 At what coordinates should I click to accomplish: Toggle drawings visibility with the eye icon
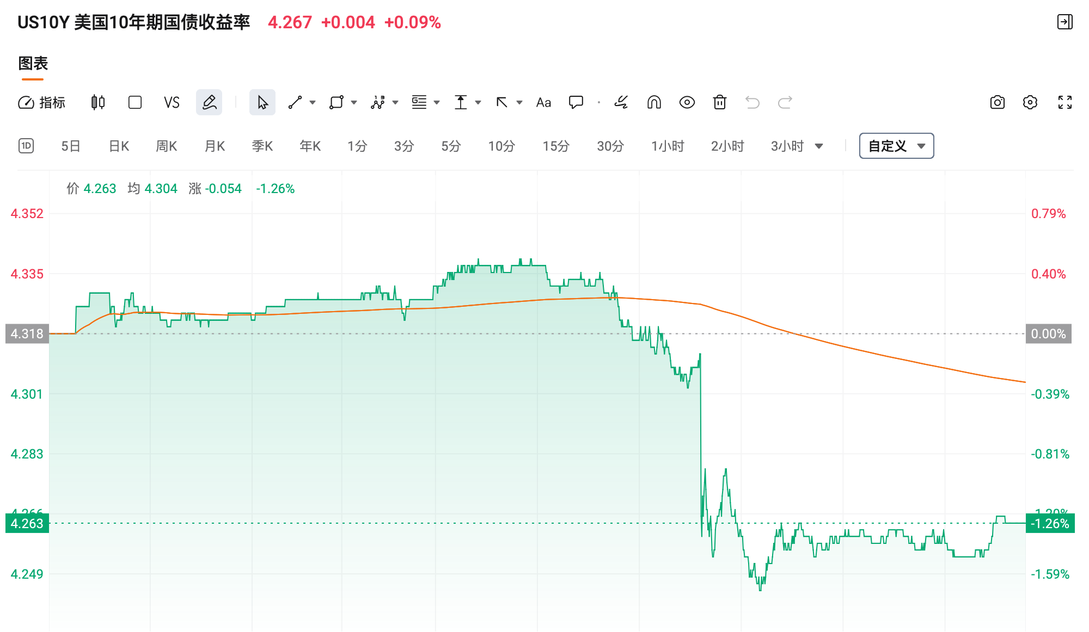687,102
